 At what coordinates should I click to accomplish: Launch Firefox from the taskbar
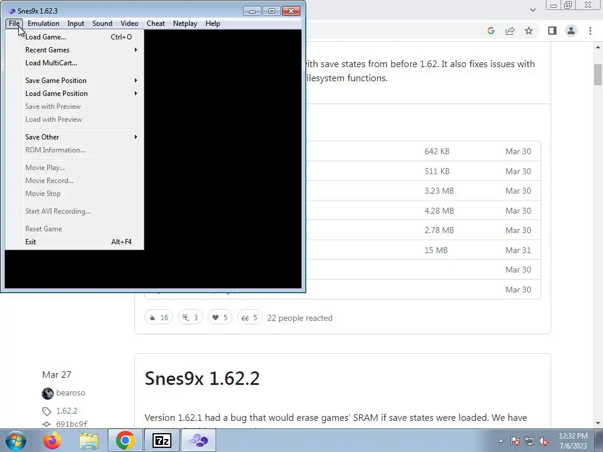52,440
